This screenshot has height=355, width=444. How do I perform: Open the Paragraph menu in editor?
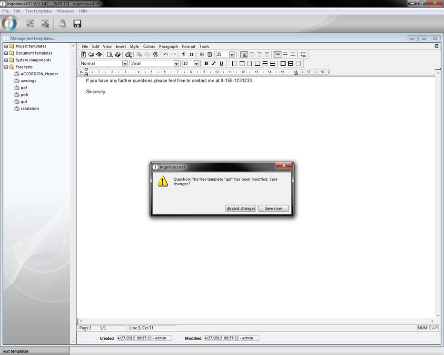[x=168, y=47]
